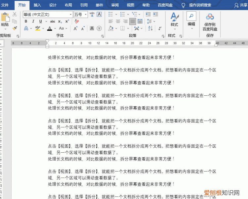Screen dimensions: 248x199
Task: Open the Font dialog launcher
Action: [x=102, y=36]
